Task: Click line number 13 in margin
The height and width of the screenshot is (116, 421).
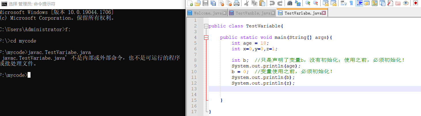Action: (x=194, y=89)
